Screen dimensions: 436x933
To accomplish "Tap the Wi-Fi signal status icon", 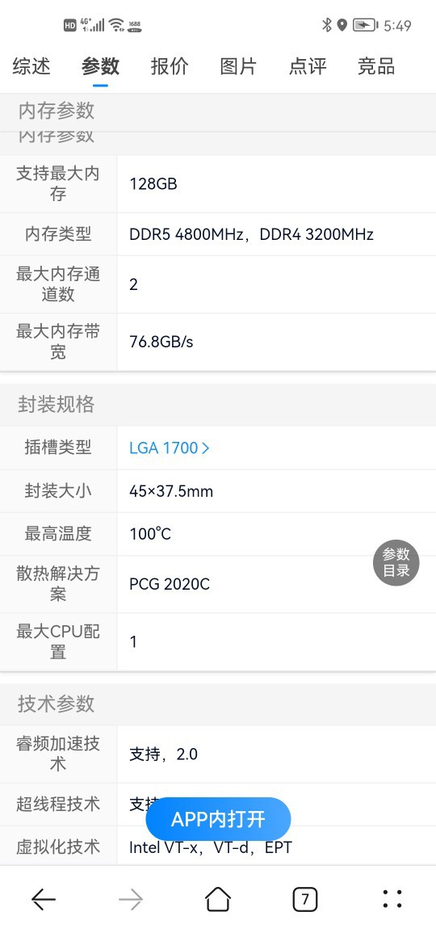I will [x=116, y=25].
